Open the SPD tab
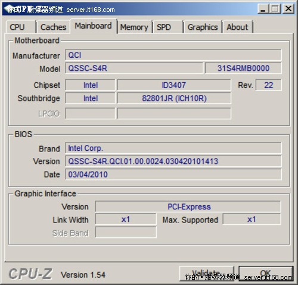The image size is (298, 285). click(168, 27)
